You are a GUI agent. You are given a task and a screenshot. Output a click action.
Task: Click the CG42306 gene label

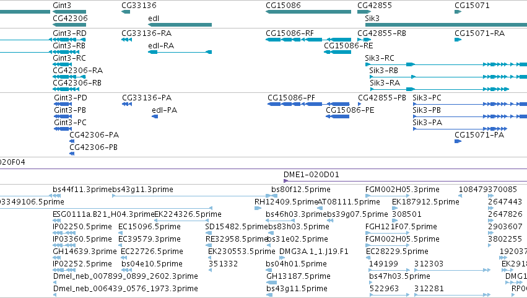(70, 19)
